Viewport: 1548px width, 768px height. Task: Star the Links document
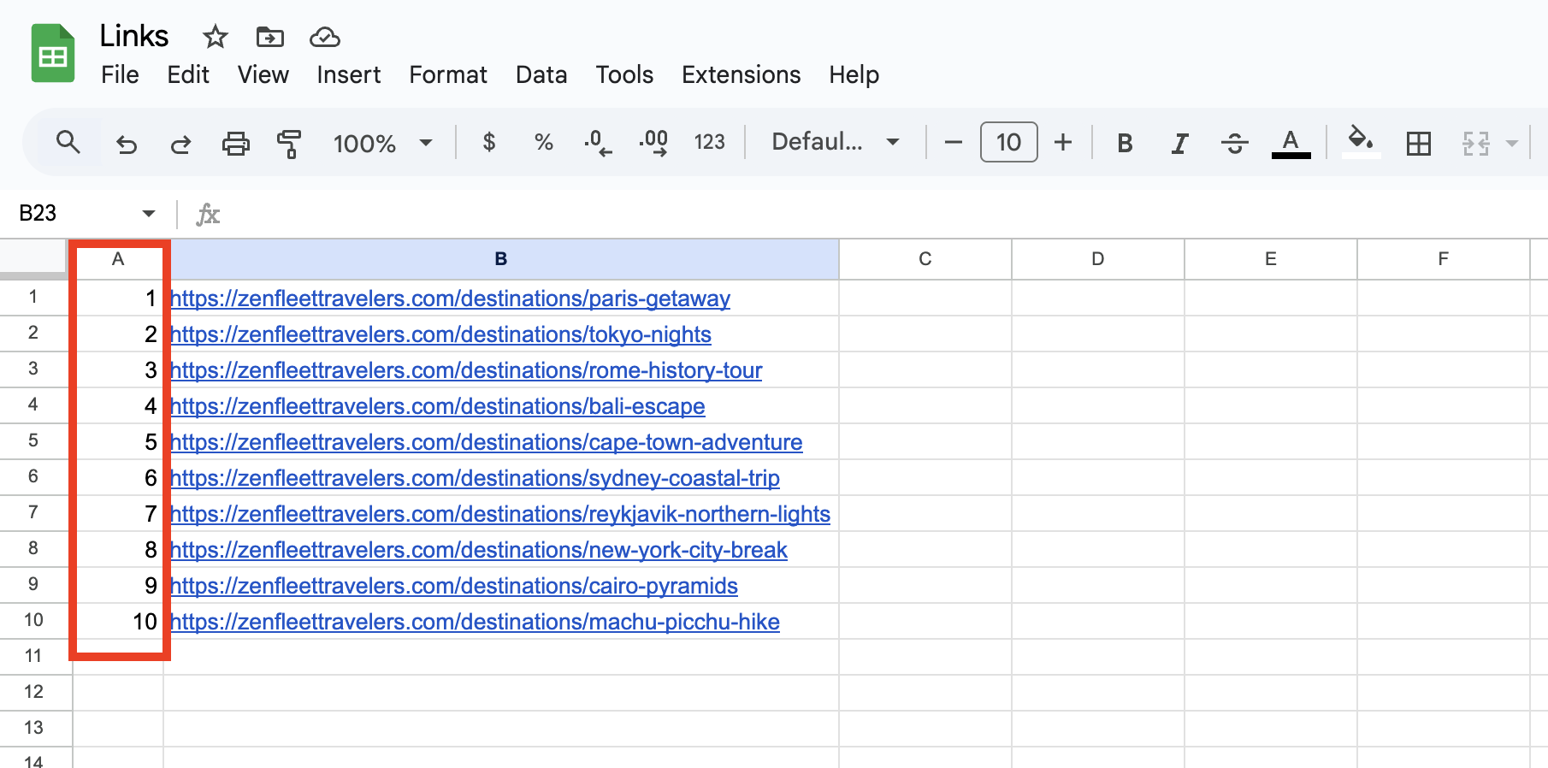tap(215, 37)
